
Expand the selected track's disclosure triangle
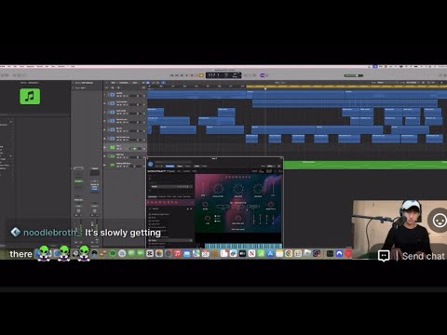(105, 148)
